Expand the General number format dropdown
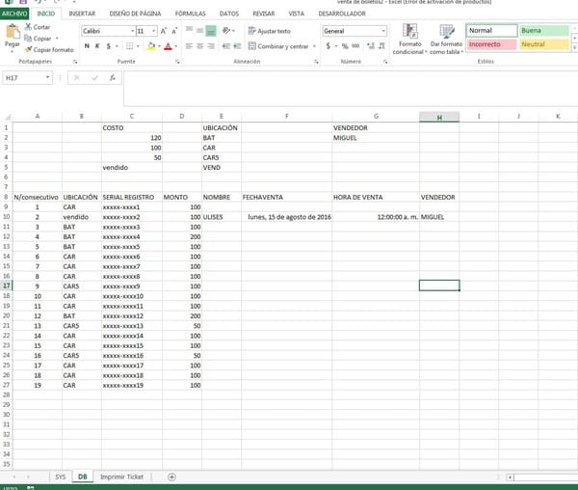This screenshot has height=490, width=578. pos(382,31)
